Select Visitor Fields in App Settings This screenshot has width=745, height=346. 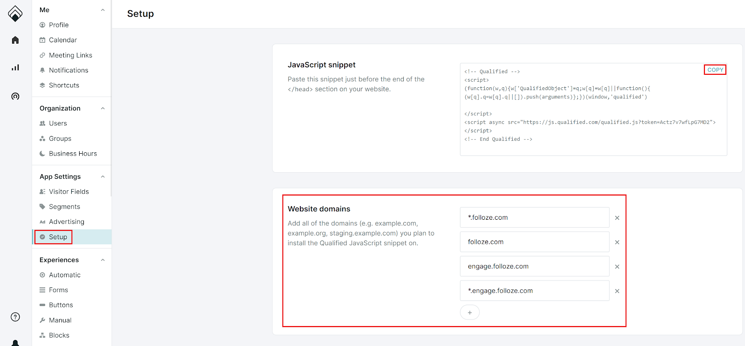tap(68, 192)
